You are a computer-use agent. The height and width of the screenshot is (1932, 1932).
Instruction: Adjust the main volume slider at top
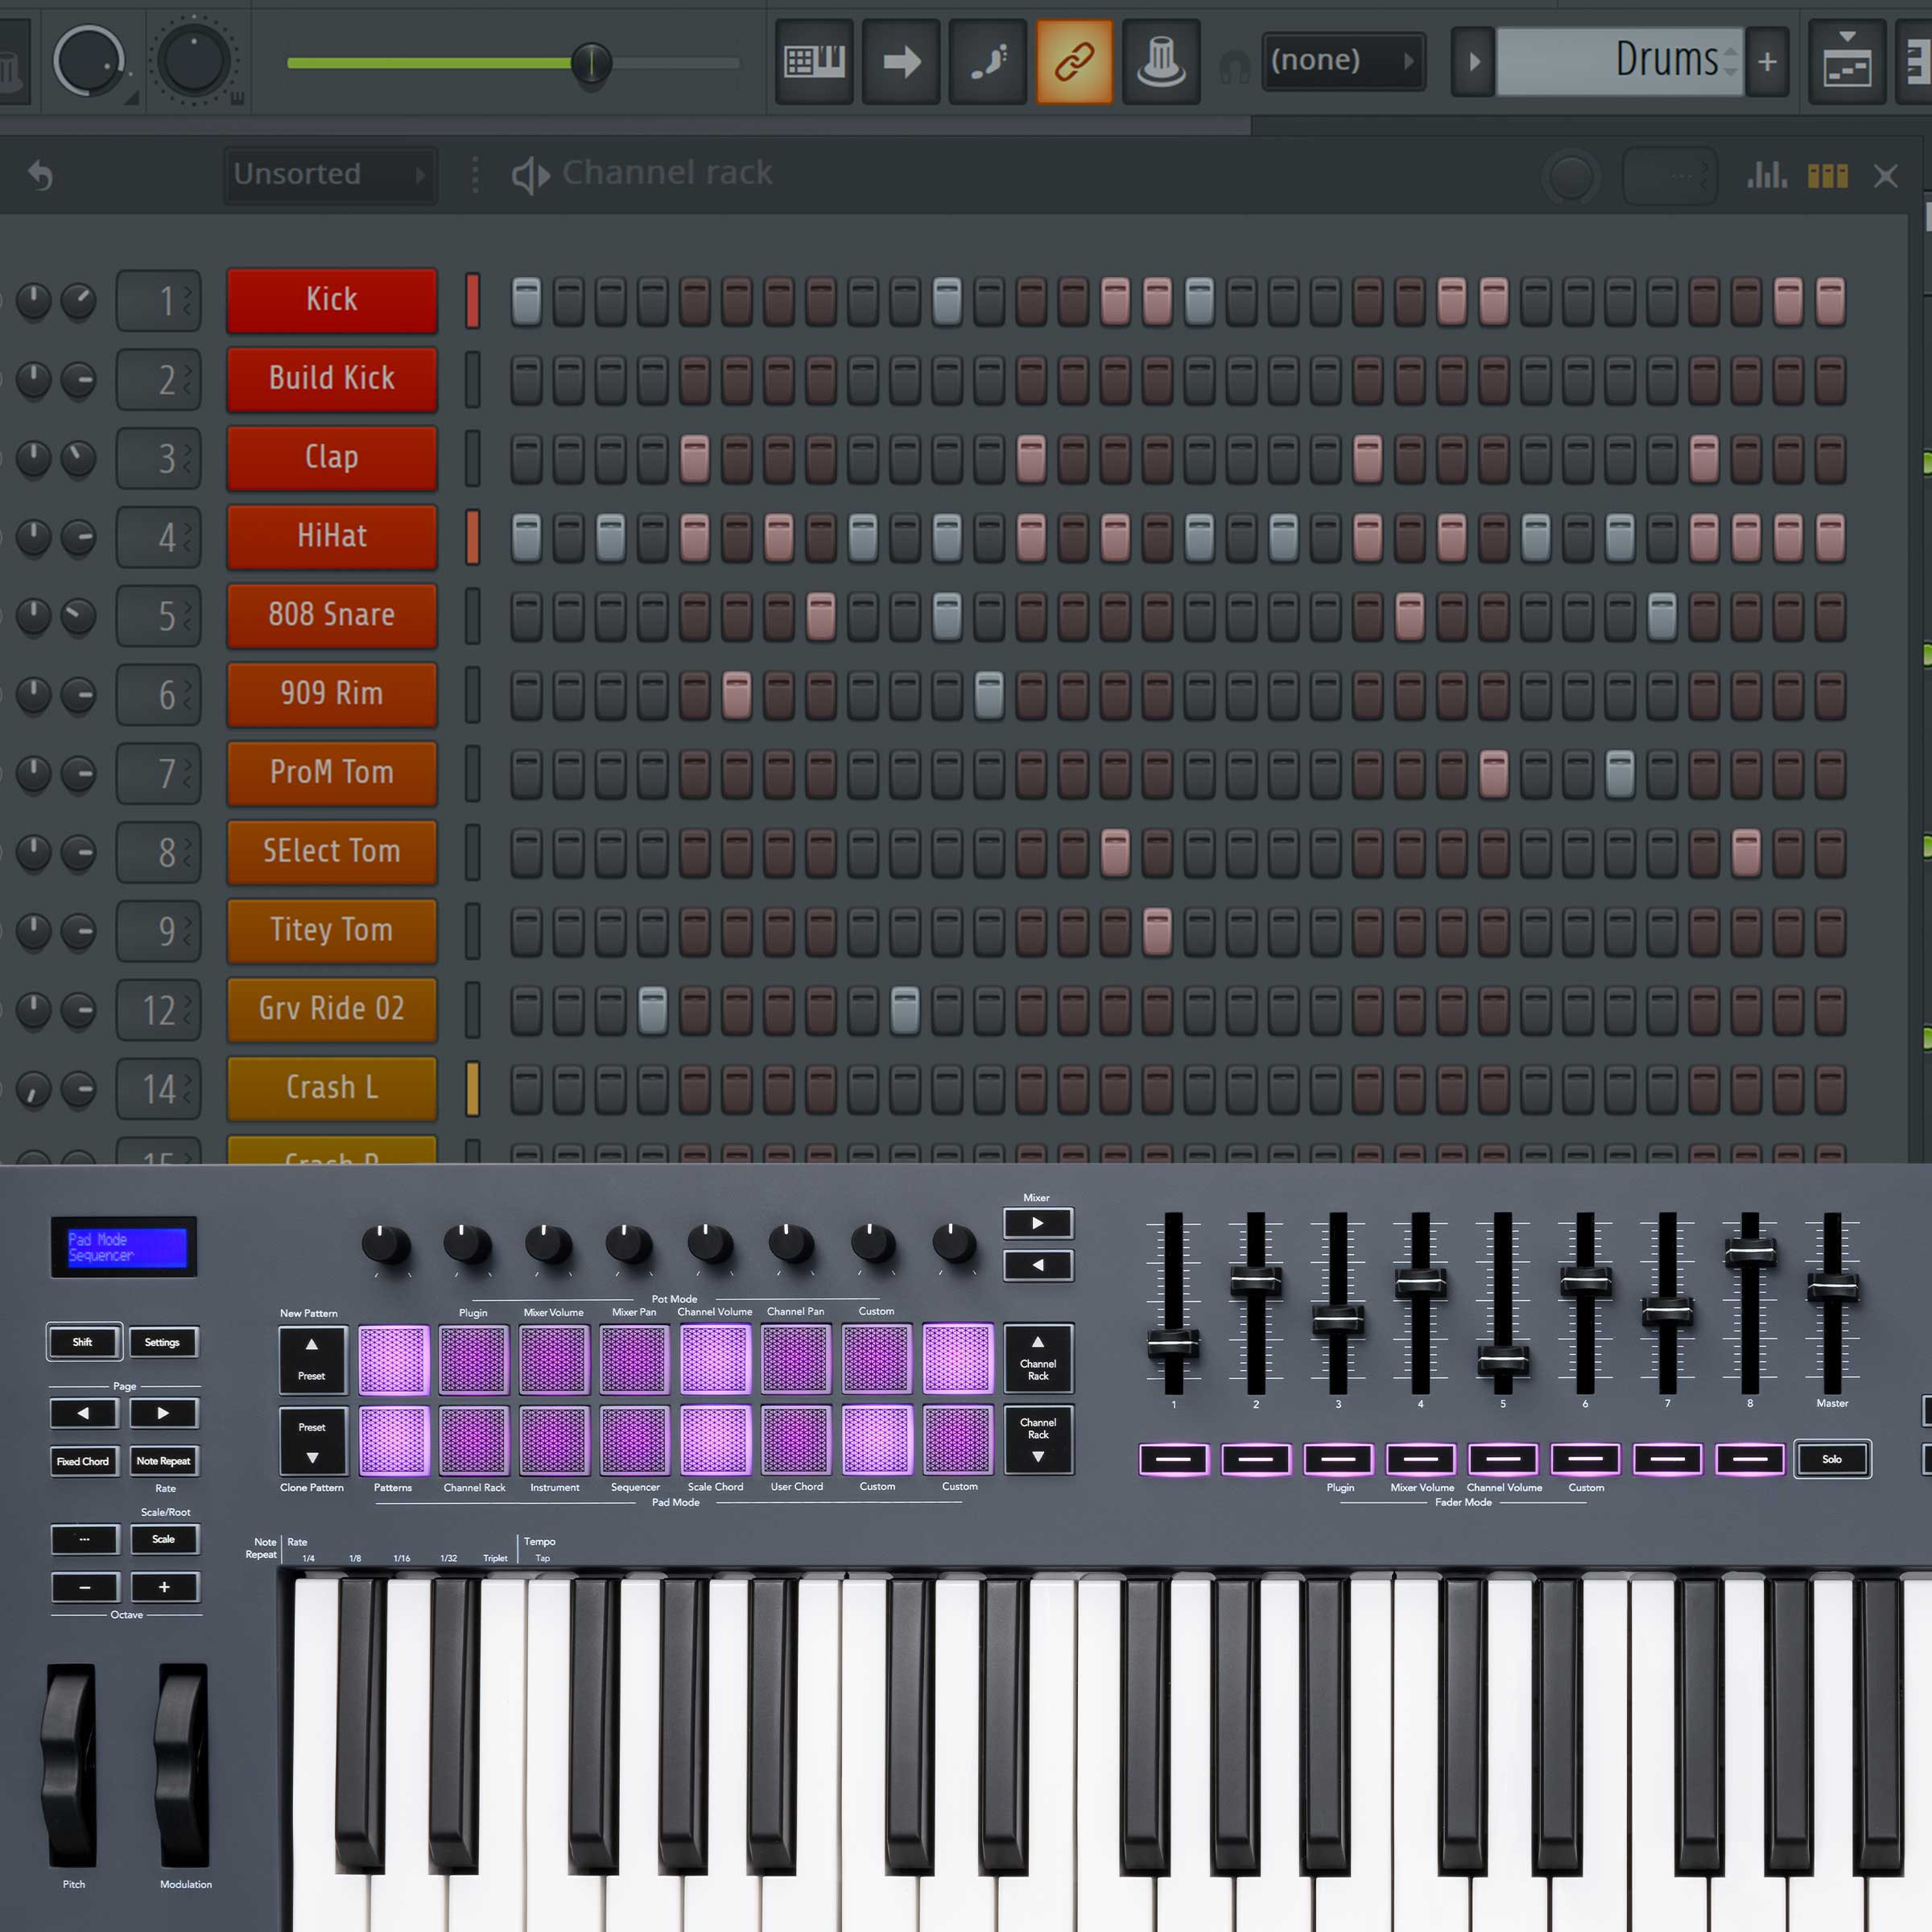(x=590, y=62)
